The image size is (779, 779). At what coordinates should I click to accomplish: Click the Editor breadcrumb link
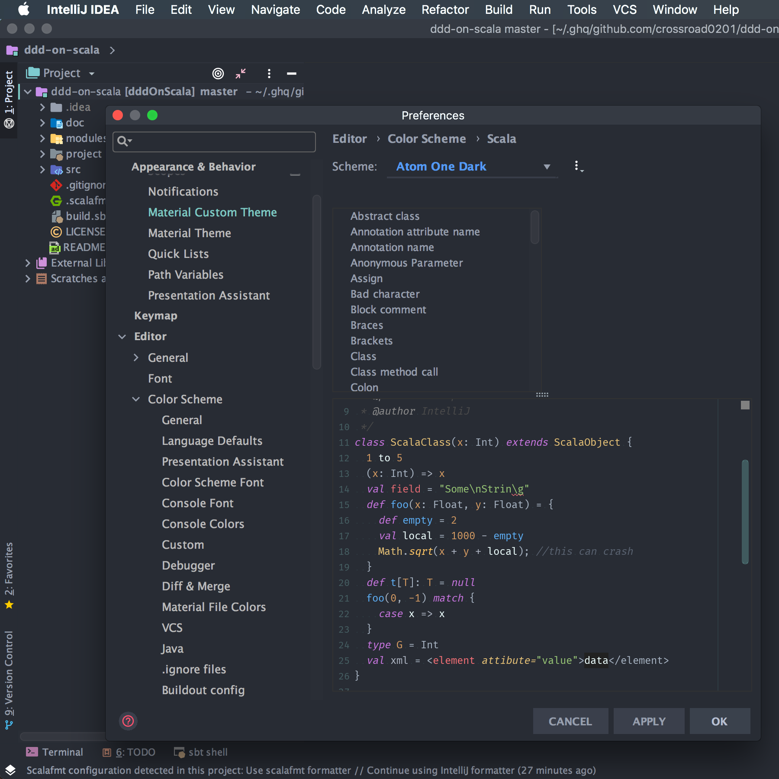[350, 138]
